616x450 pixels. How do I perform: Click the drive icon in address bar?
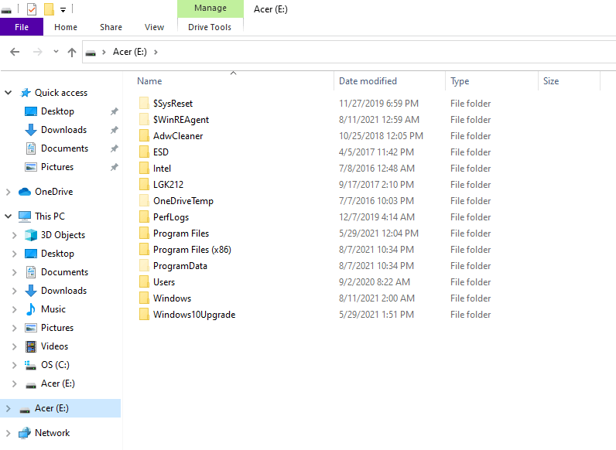click(x=91, y=53)
